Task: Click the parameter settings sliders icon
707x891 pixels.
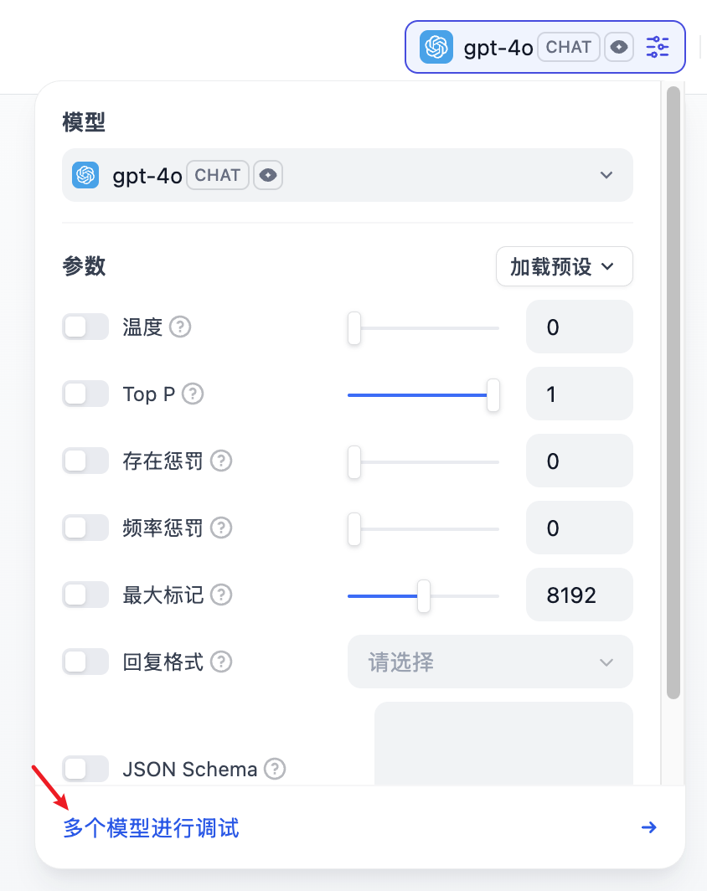Action: tap(658, 47)
